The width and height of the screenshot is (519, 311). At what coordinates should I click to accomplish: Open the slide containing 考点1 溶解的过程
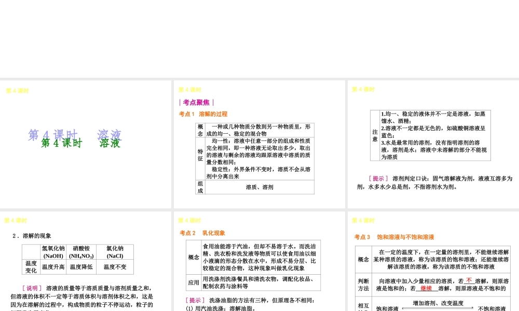[259, 144]
